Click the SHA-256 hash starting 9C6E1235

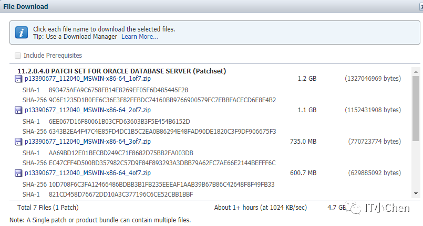pyautogui.click(x=162, y=100)
